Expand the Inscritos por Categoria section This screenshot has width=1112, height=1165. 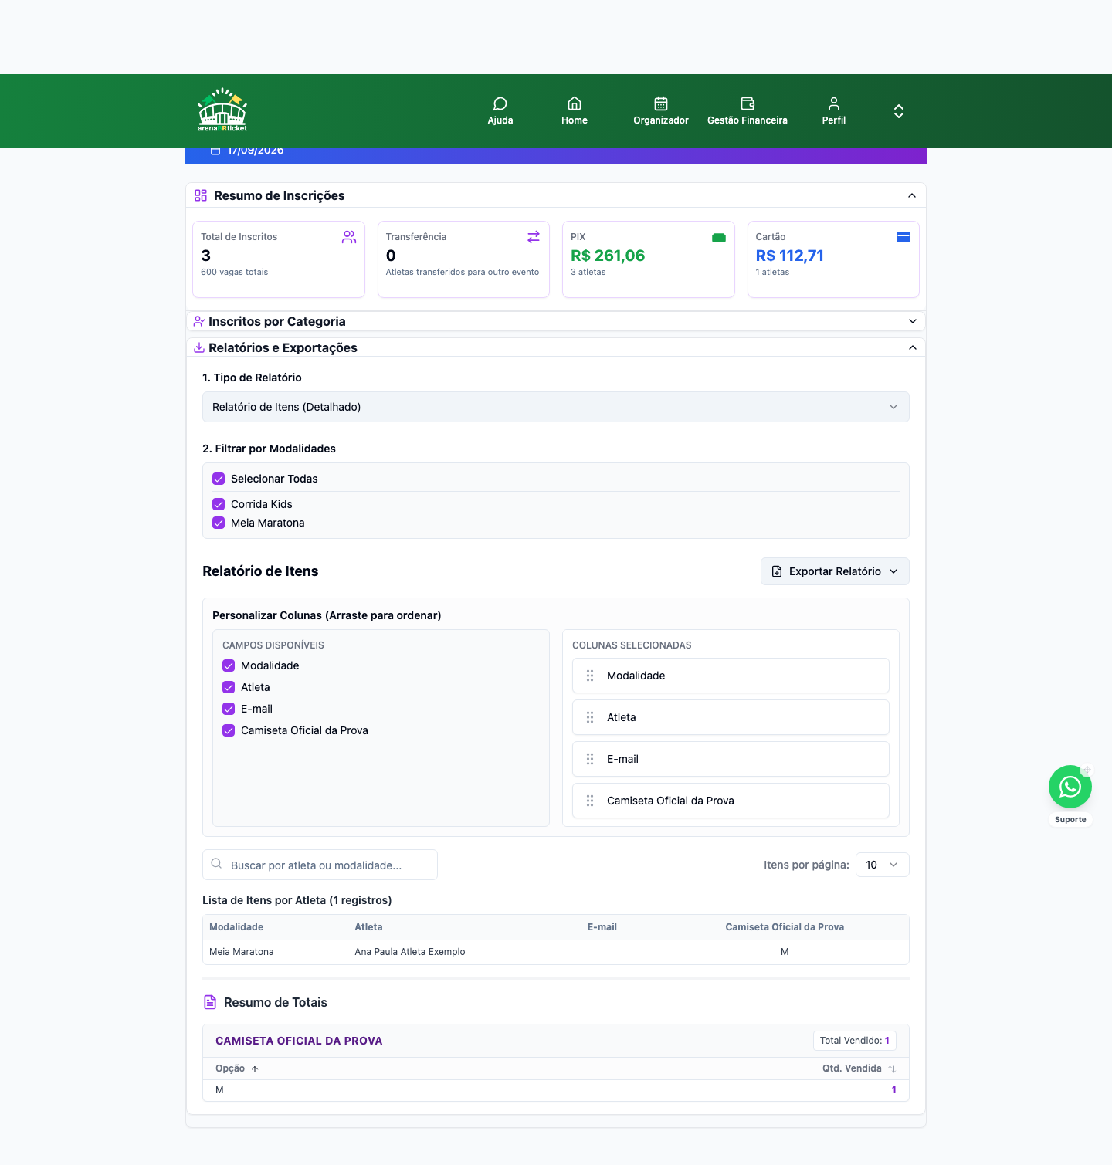pyautogui.click(x=556, y=321)
